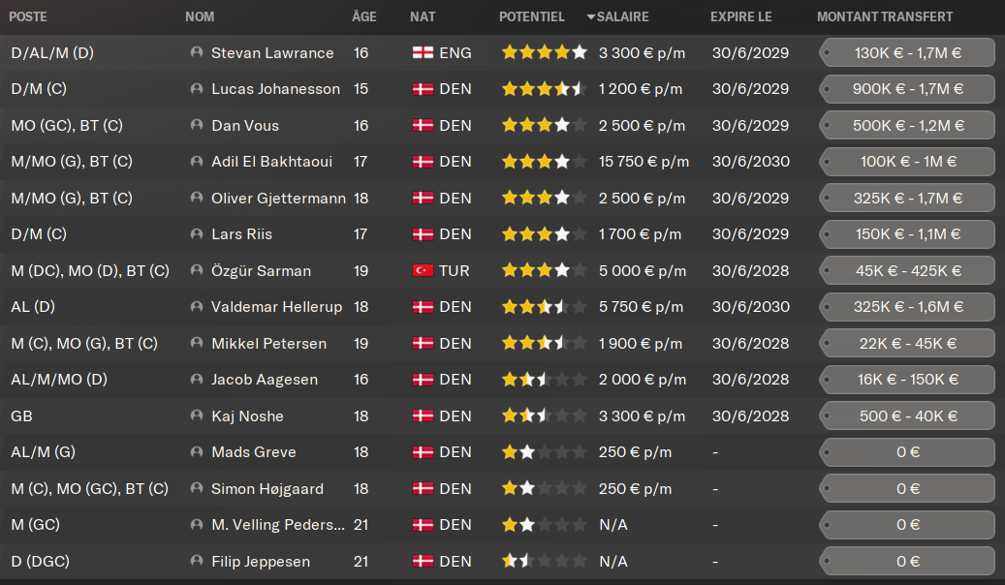Sort players by the ÂGE column header
This screenshot has width=1005, height=585.
point(364,17)
